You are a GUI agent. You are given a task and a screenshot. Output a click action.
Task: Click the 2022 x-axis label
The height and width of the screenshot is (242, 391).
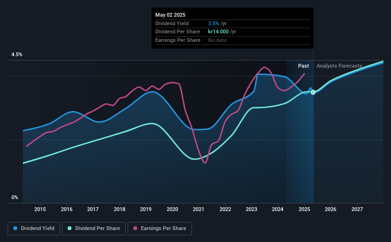225,209
